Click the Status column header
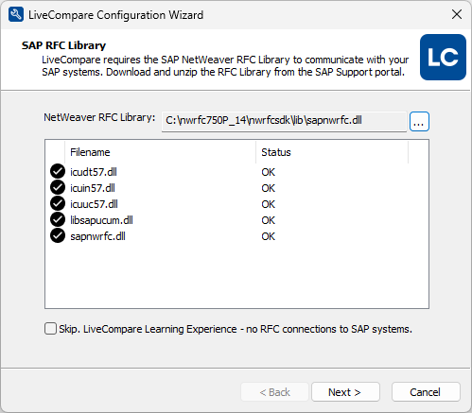The height and width of the screenshot is (413, 472). click(x=332, y=152)
